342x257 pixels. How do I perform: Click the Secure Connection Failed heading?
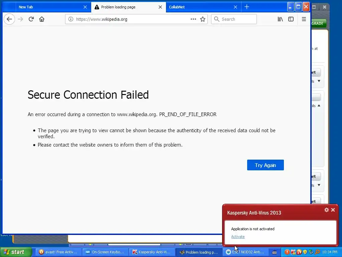pos(88,95)
